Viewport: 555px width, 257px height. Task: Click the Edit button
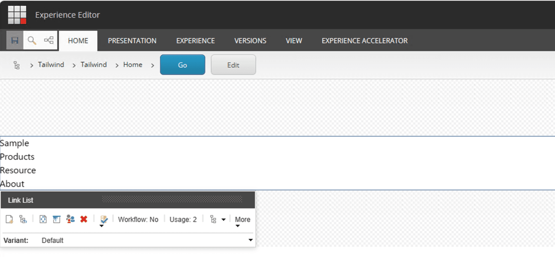(x=233, y=65)
